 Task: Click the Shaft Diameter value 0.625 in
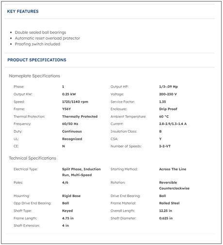[x=166, y=218]
